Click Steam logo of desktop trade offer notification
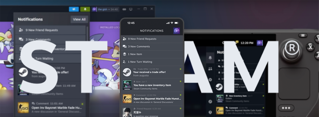 (x=23, y=72)
